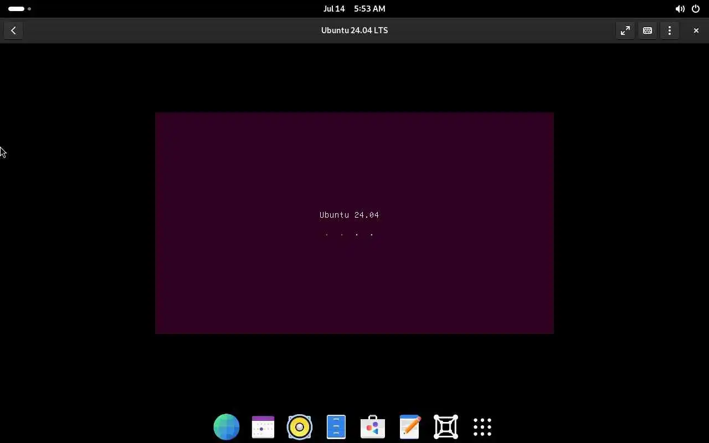Viewport: 709px width, 443px height.
Task: Click the volume icon in top bar
Action: click(x=680, y=9)
